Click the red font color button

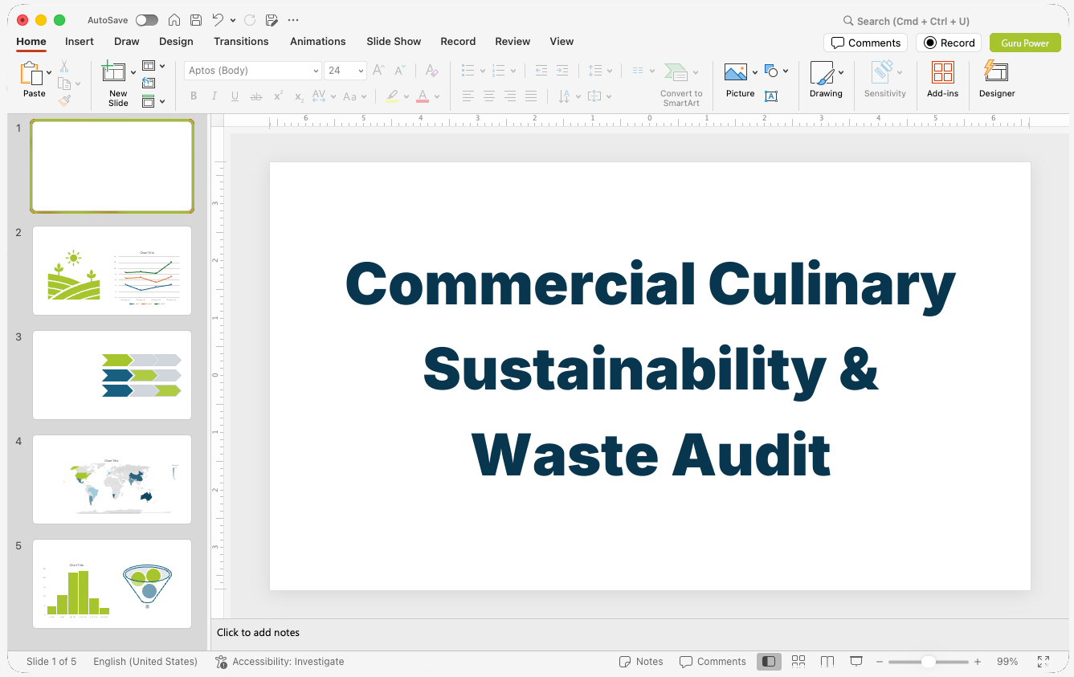click(423, 96)
